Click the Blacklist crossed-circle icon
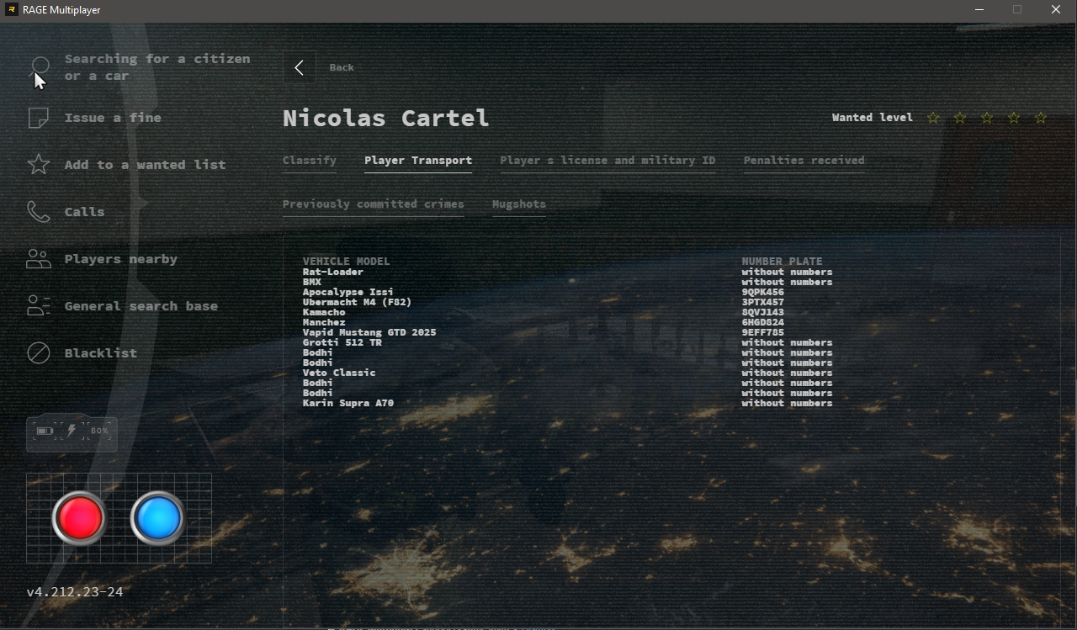Screen dimensions: 1077x630 tap(39, 353)
